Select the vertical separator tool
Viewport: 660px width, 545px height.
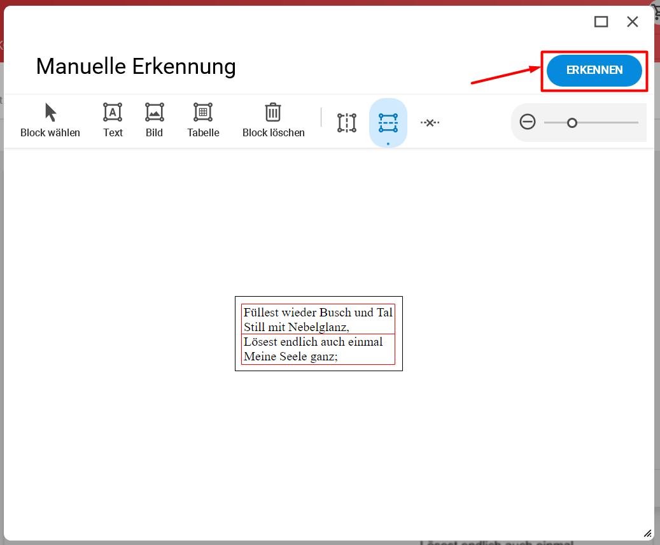347,123
